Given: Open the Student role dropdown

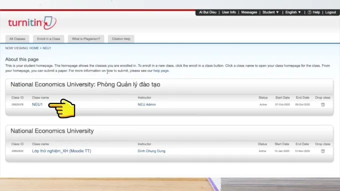Looking at the screenshot, I should point(270,12).
